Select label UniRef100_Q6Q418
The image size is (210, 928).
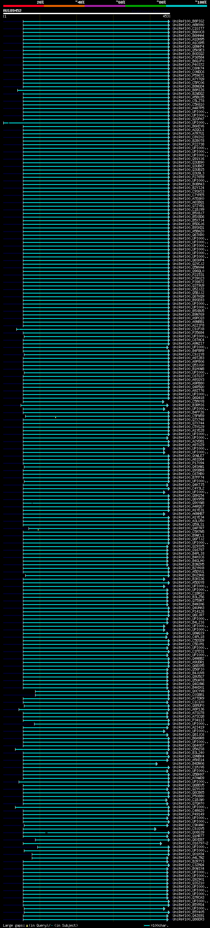(x=188, y=398)
